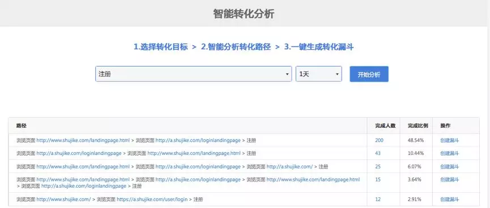Open the completed count 200 link
The width and height of the screenshot is (490, 208).
(379, 140)
